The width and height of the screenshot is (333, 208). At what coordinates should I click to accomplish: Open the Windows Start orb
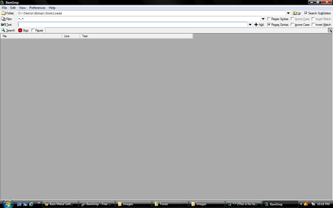[x=8, y=204]
